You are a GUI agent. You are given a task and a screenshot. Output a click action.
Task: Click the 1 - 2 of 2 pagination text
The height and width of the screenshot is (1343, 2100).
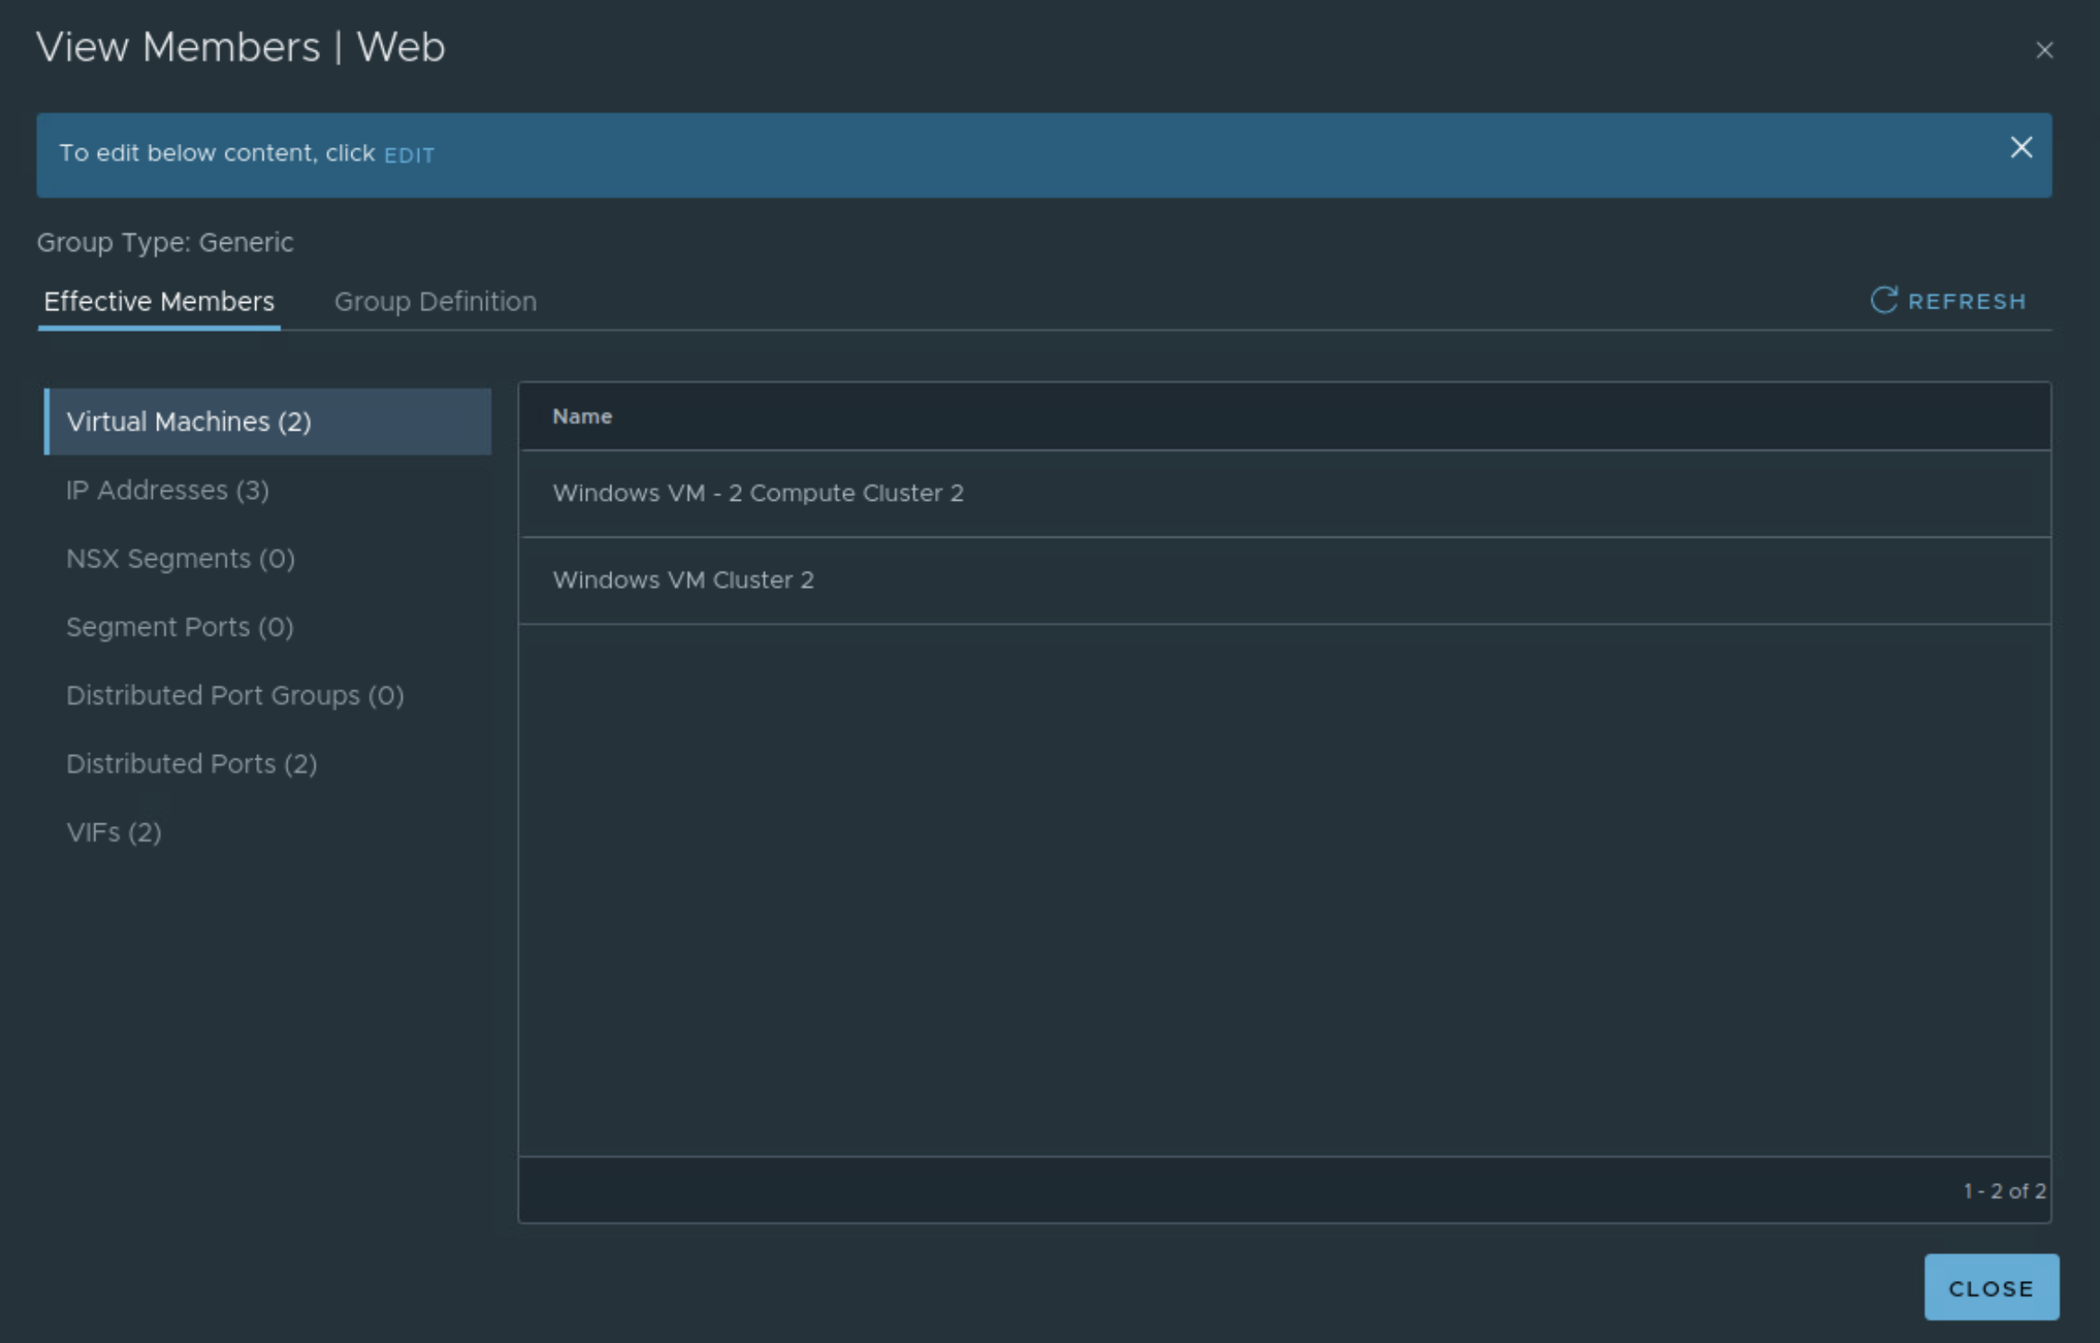click(2004, 1190)
